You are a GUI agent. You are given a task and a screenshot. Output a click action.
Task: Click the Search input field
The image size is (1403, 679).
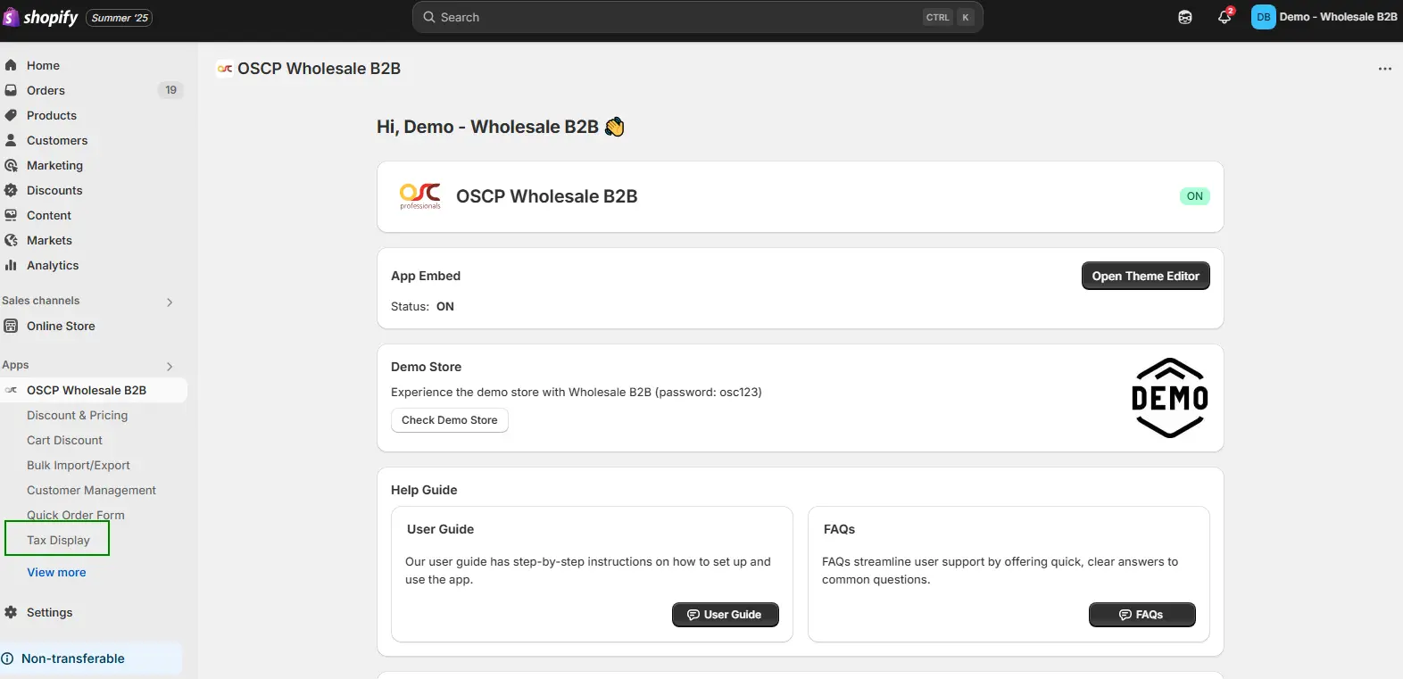698,17
